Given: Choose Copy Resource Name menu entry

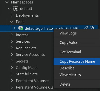Looking at the screenshot, I should pyautogui.click(x=77, y=61).
